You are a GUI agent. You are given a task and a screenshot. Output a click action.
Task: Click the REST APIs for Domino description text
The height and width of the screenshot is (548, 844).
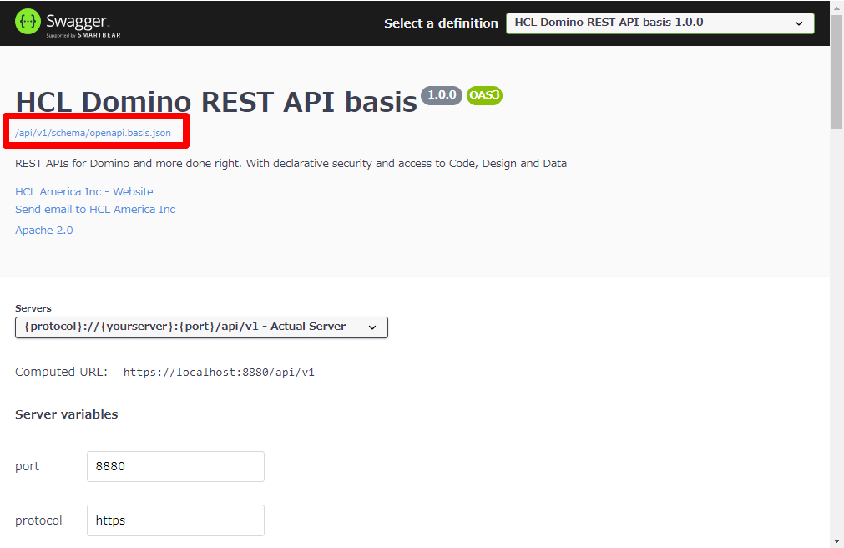pyautogui.click(x=291, y=163)
